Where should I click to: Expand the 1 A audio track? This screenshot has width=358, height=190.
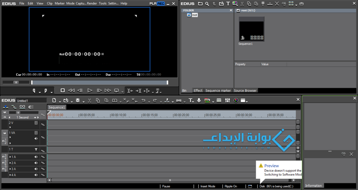click(x=10, y=157)
